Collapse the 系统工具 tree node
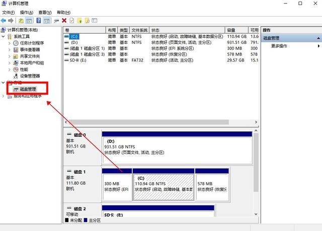 click(x=4, y=37)
